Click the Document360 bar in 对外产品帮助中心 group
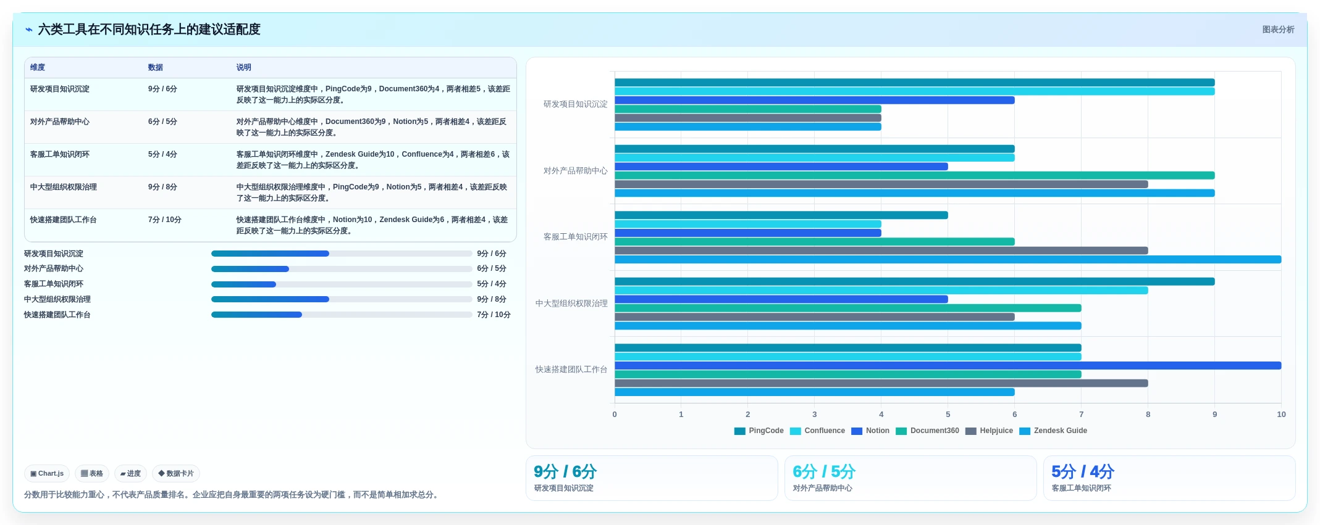The width and height of the screenshot is (1320, 525). point(915,176)
